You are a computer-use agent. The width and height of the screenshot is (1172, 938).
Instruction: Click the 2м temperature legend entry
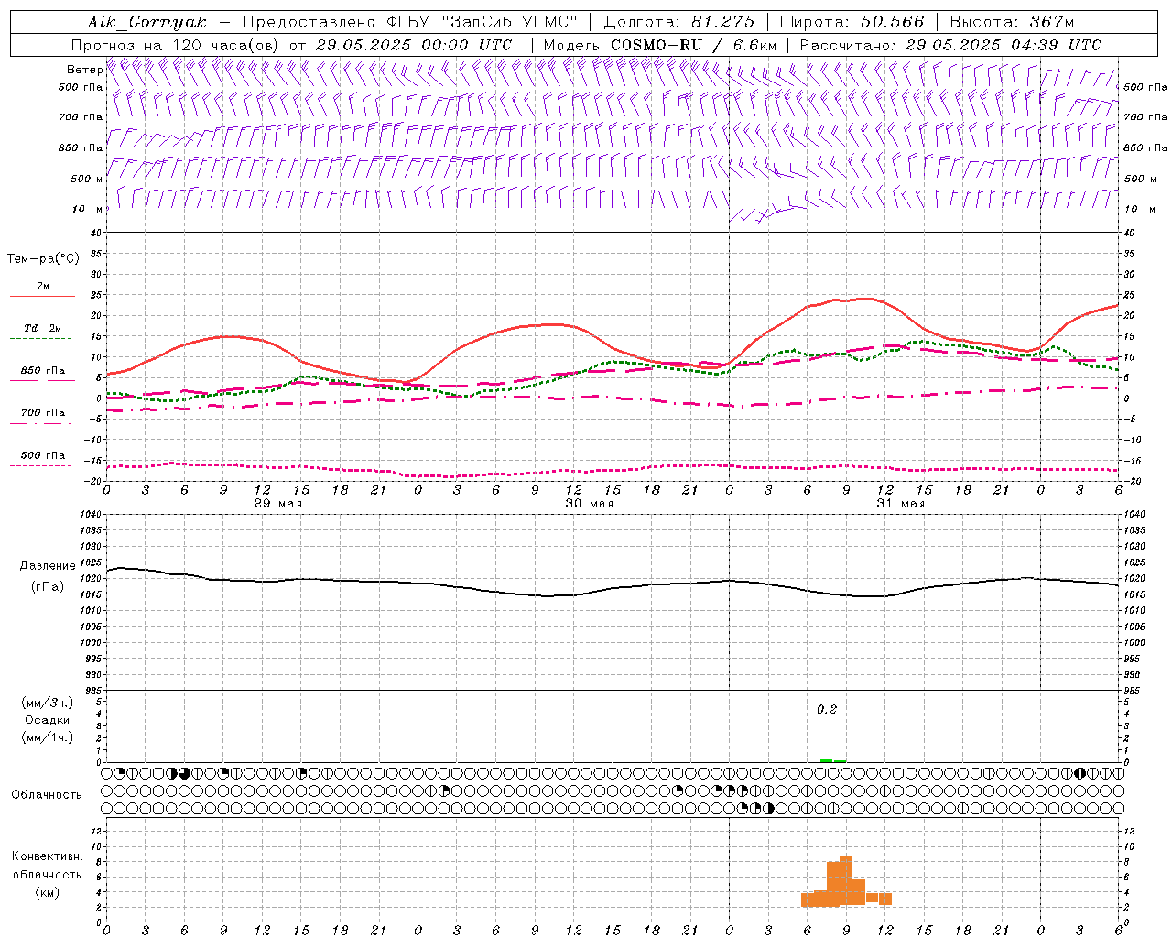43,287
